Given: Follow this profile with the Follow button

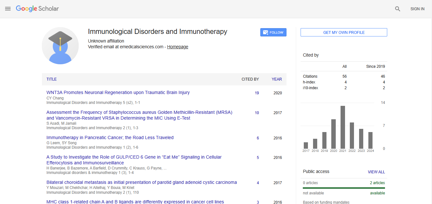Looking at the screenshot, I should point(273,32).
